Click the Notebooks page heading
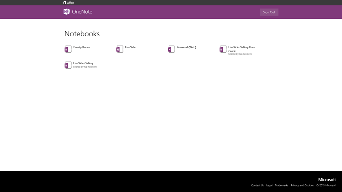342x192 pixels. coord(82,34)
